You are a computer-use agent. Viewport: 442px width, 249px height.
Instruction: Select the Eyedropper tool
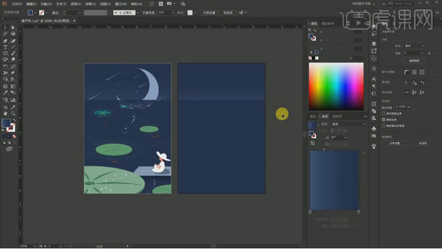(5, 93)
